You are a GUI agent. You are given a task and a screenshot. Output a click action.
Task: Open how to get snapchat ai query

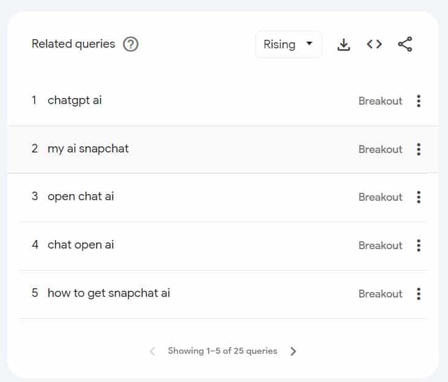tap(109, 294)
